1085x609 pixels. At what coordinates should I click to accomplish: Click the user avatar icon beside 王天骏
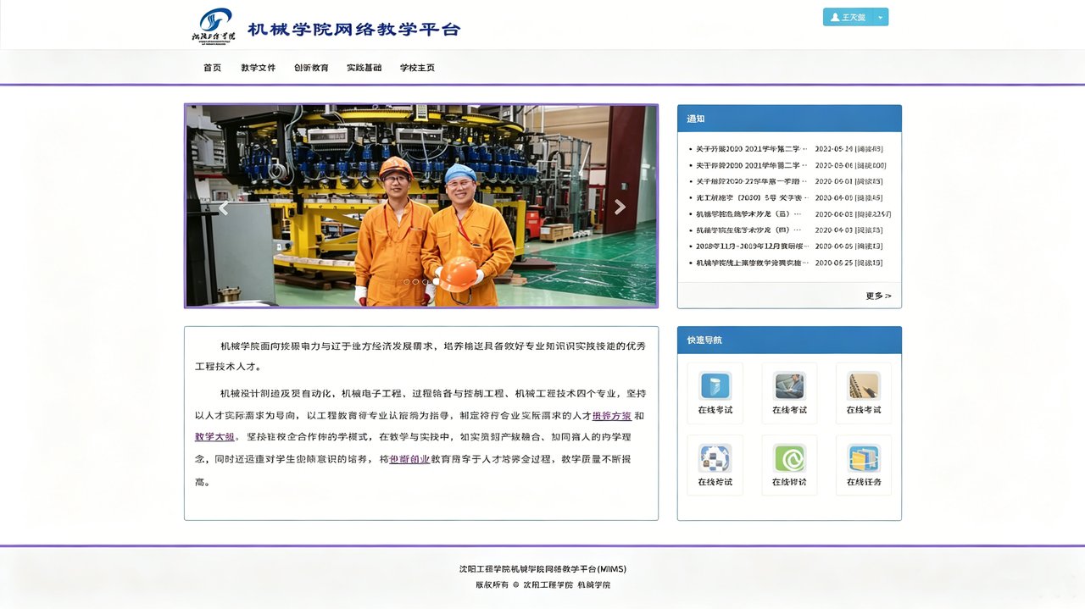point(835,17)
